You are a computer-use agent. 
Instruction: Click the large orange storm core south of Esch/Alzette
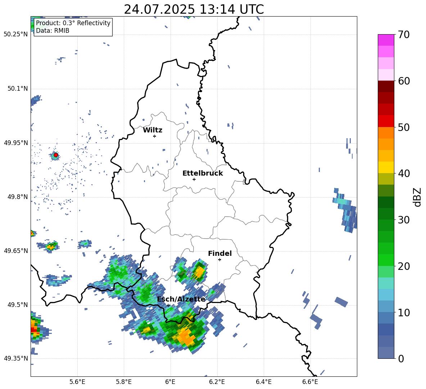pyautogui.click(x=186, y=336)
